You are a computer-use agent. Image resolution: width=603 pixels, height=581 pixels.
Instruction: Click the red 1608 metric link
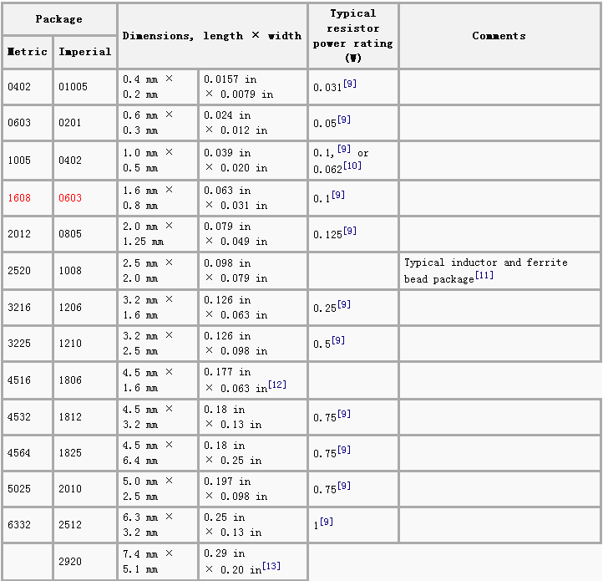coord(19,198)
